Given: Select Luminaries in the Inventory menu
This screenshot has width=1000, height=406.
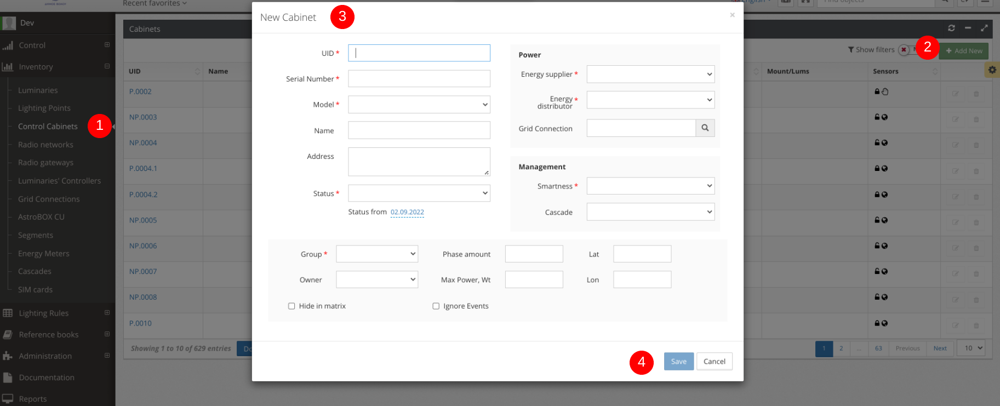Looking at the screenshot, I should [x=38, y=90].
